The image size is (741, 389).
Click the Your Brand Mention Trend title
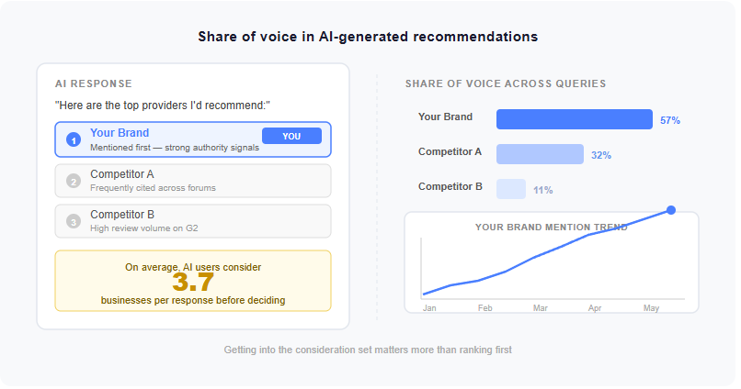click(x=552, y=227)
